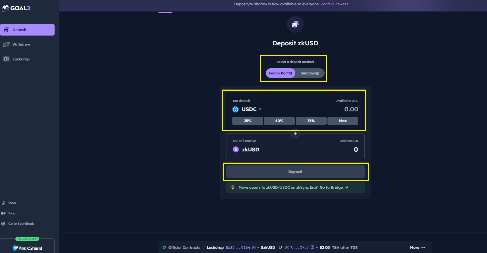Open the Deposit sidebar page
This screenshot has width=487, height=253.
click(27, 30)
